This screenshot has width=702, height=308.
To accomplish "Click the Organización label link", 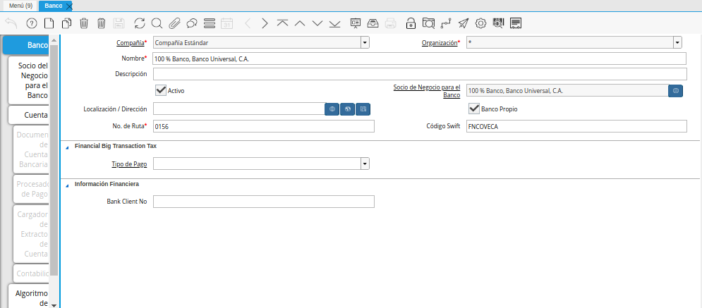I will pyautogui.click(x=440, y=43).
